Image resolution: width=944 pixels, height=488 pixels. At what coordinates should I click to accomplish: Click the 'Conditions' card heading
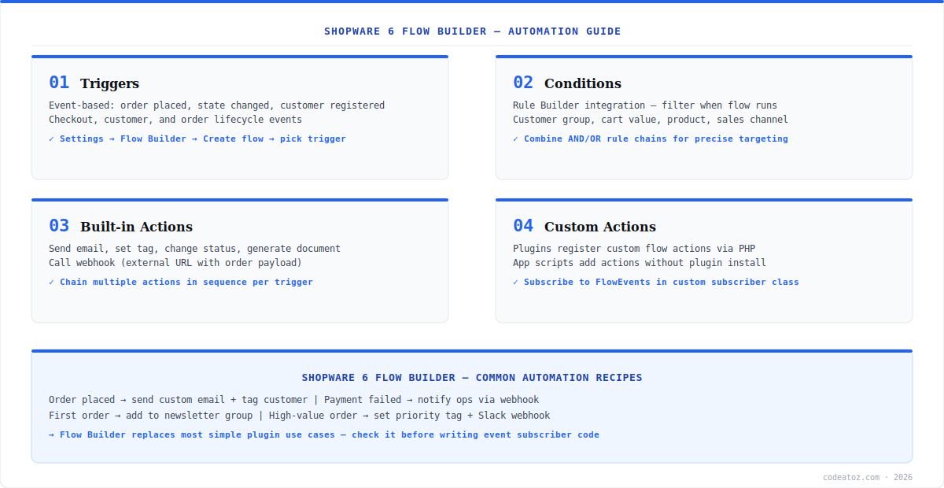(x=583, y=83)
